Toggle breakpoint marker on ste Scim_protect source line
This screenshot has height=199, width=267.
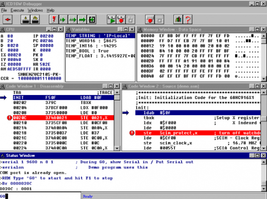[x=131, y=132]
